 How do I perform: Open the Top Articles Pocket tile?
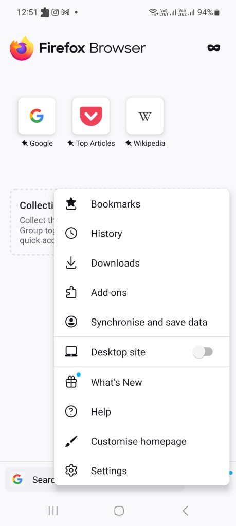coord(91,116)
